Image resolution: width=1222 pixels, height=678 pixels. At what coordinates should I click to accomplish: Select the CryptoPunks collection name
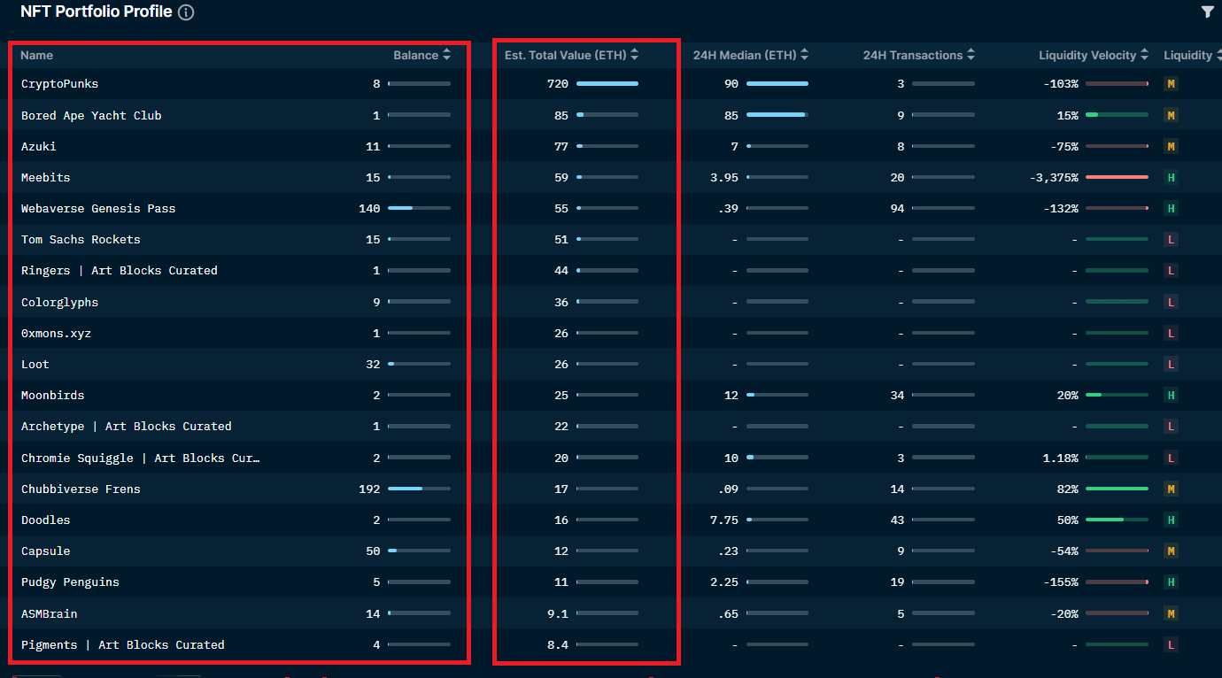[59, 84]
